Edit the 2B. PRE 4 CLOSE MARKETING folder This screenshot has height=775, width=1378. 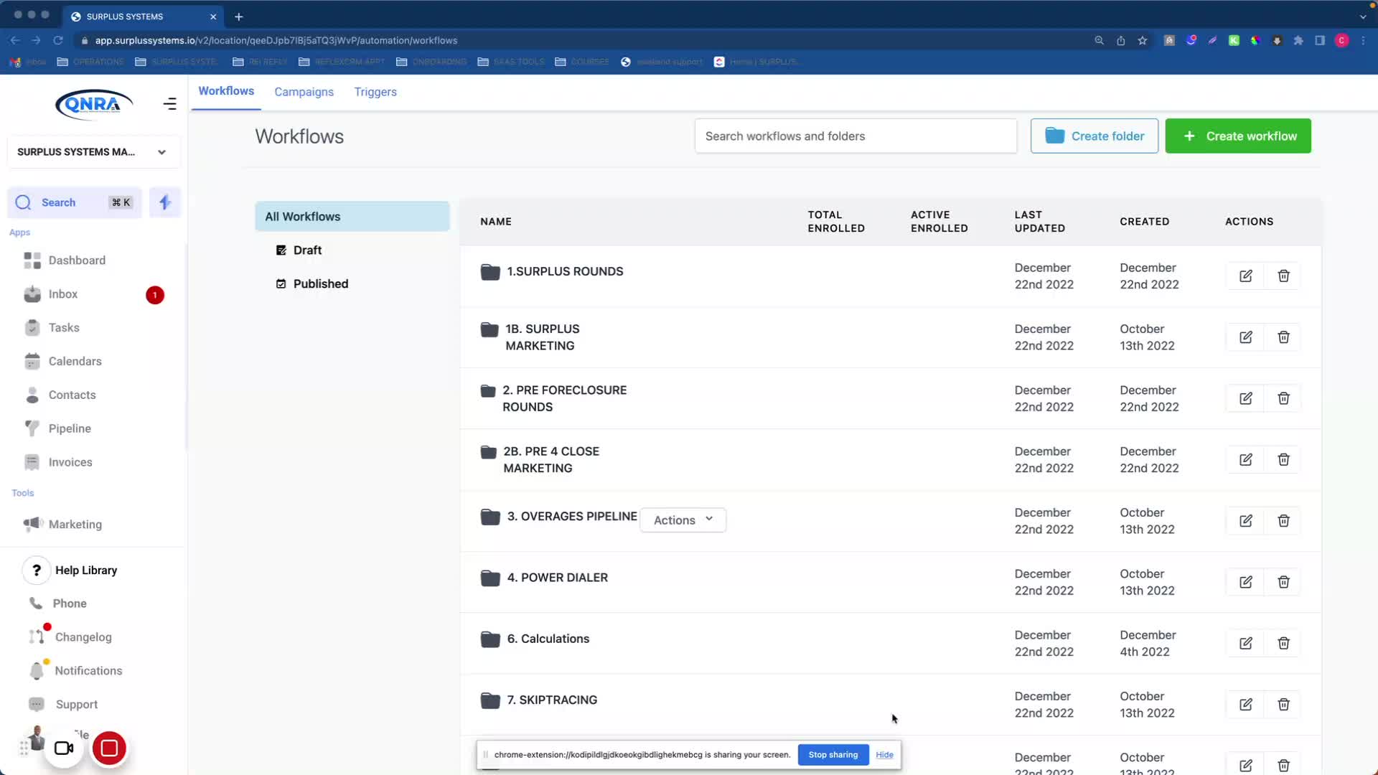point(1245,460)
